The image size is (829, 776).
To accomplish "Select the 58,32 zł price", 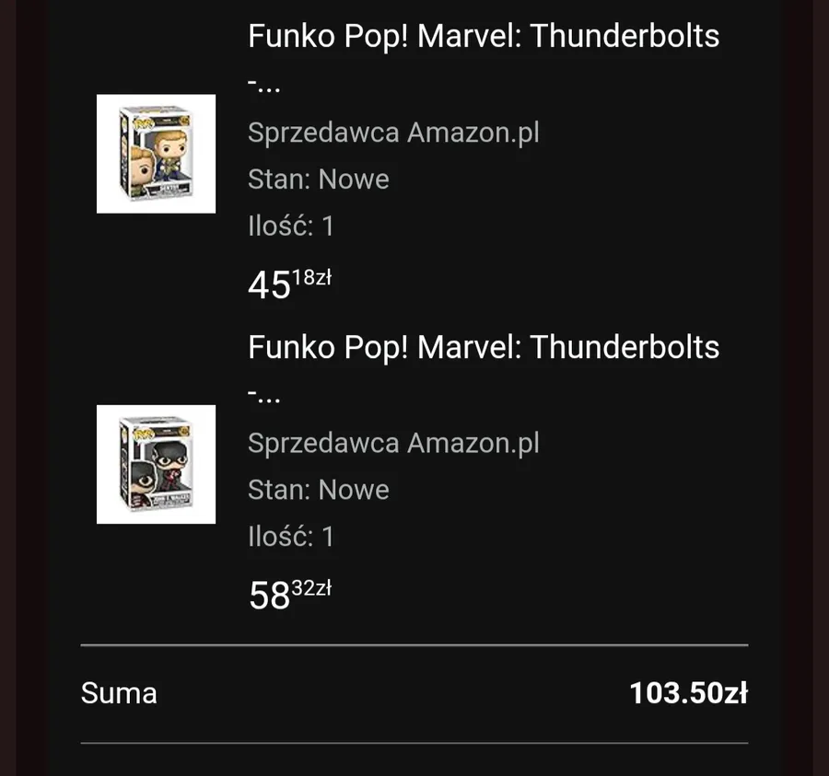I will [x=287, y=595].
